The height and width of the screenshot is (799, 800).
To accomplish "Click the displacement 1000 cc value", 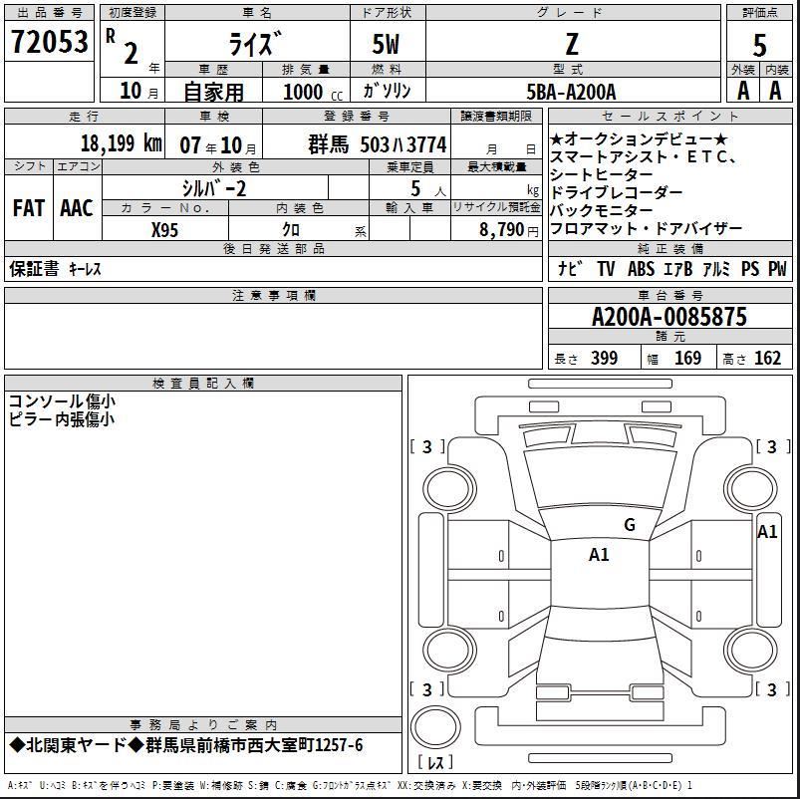I will click(x=312, y=93).
